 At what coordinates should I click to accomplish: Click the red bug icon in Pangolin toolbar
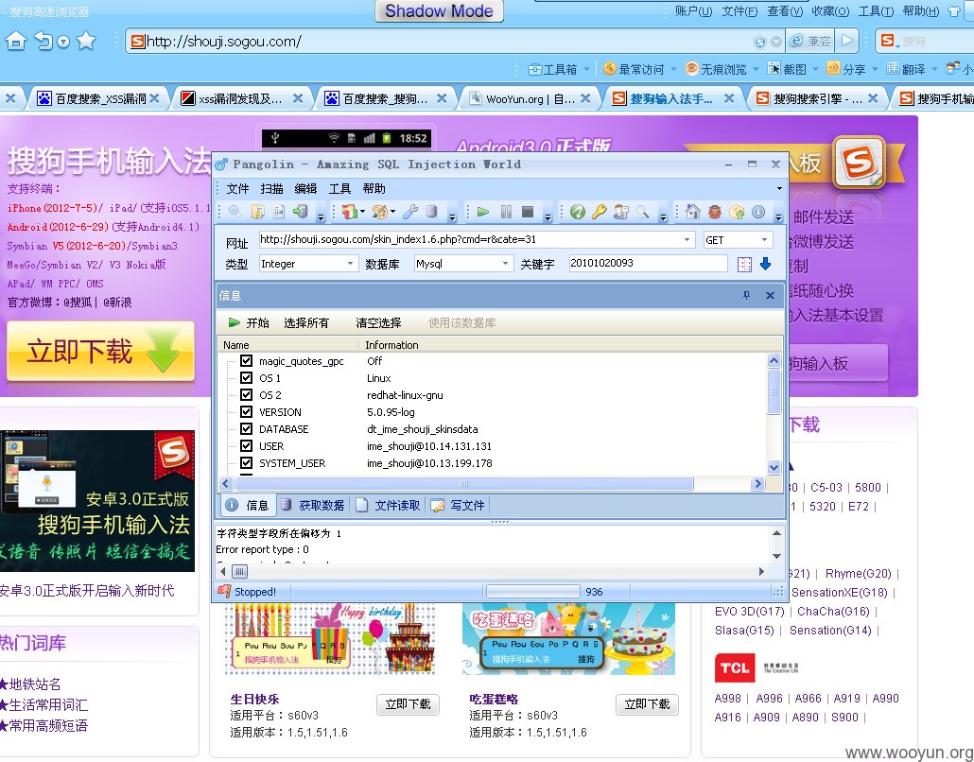coord(715,212)
